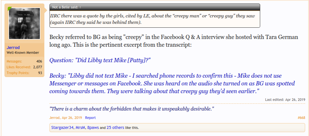This screenshot has height=136, width=309.
Task: Open the 93 trophy points count
Action: [40, 73]
